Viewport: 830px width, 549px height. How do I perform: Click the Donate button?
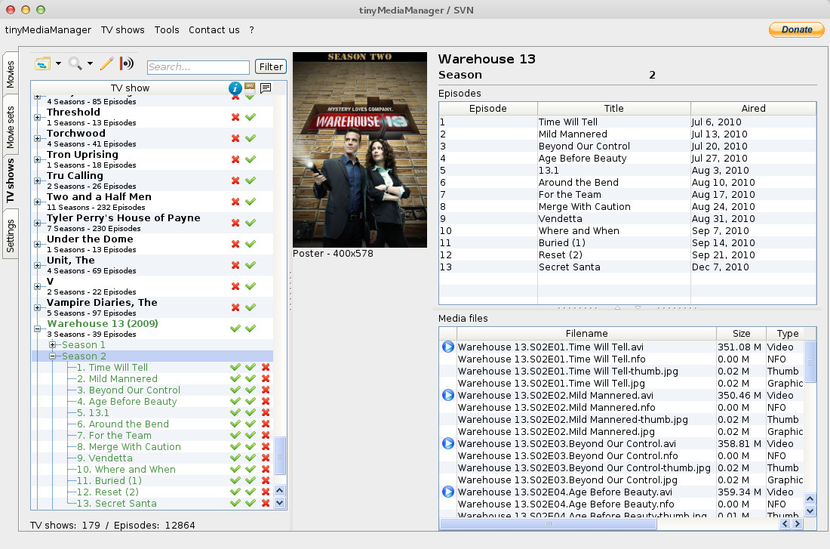(797, 29)
